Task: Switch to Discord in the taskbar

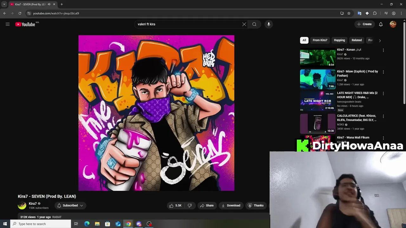Action: [x=139, y=224]
